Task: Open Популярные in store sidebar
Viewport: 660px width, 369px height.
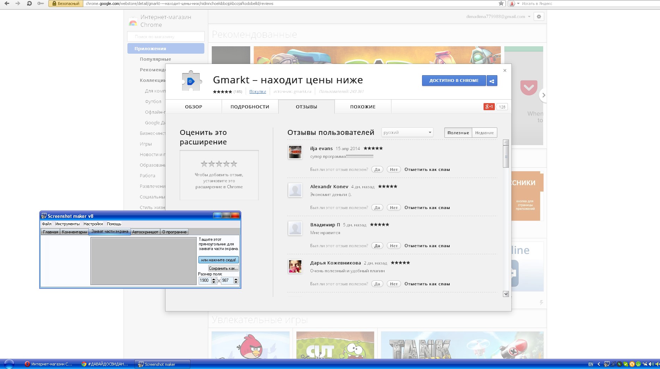Action: click(155, 59)
